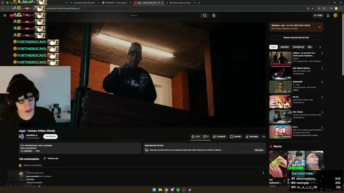Screen dimensions: 344x193
Task: Select the Todos filter chip
Action: [273, 47]
